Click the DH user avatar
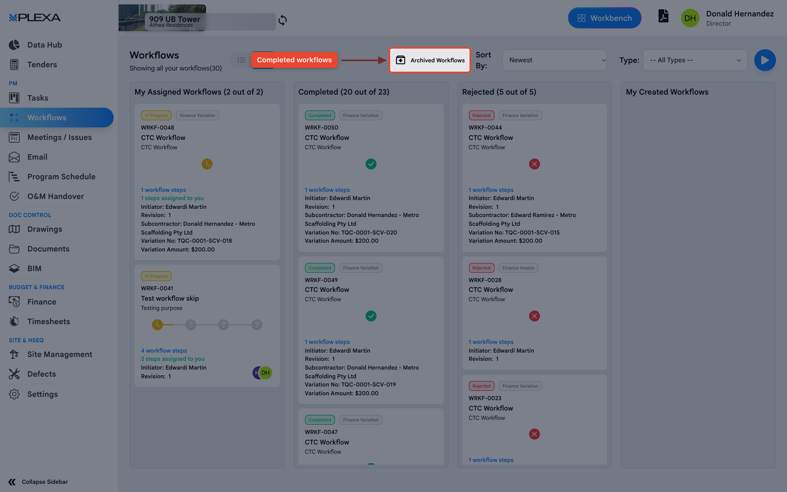787x492 pixels. (x=690, y=18)
